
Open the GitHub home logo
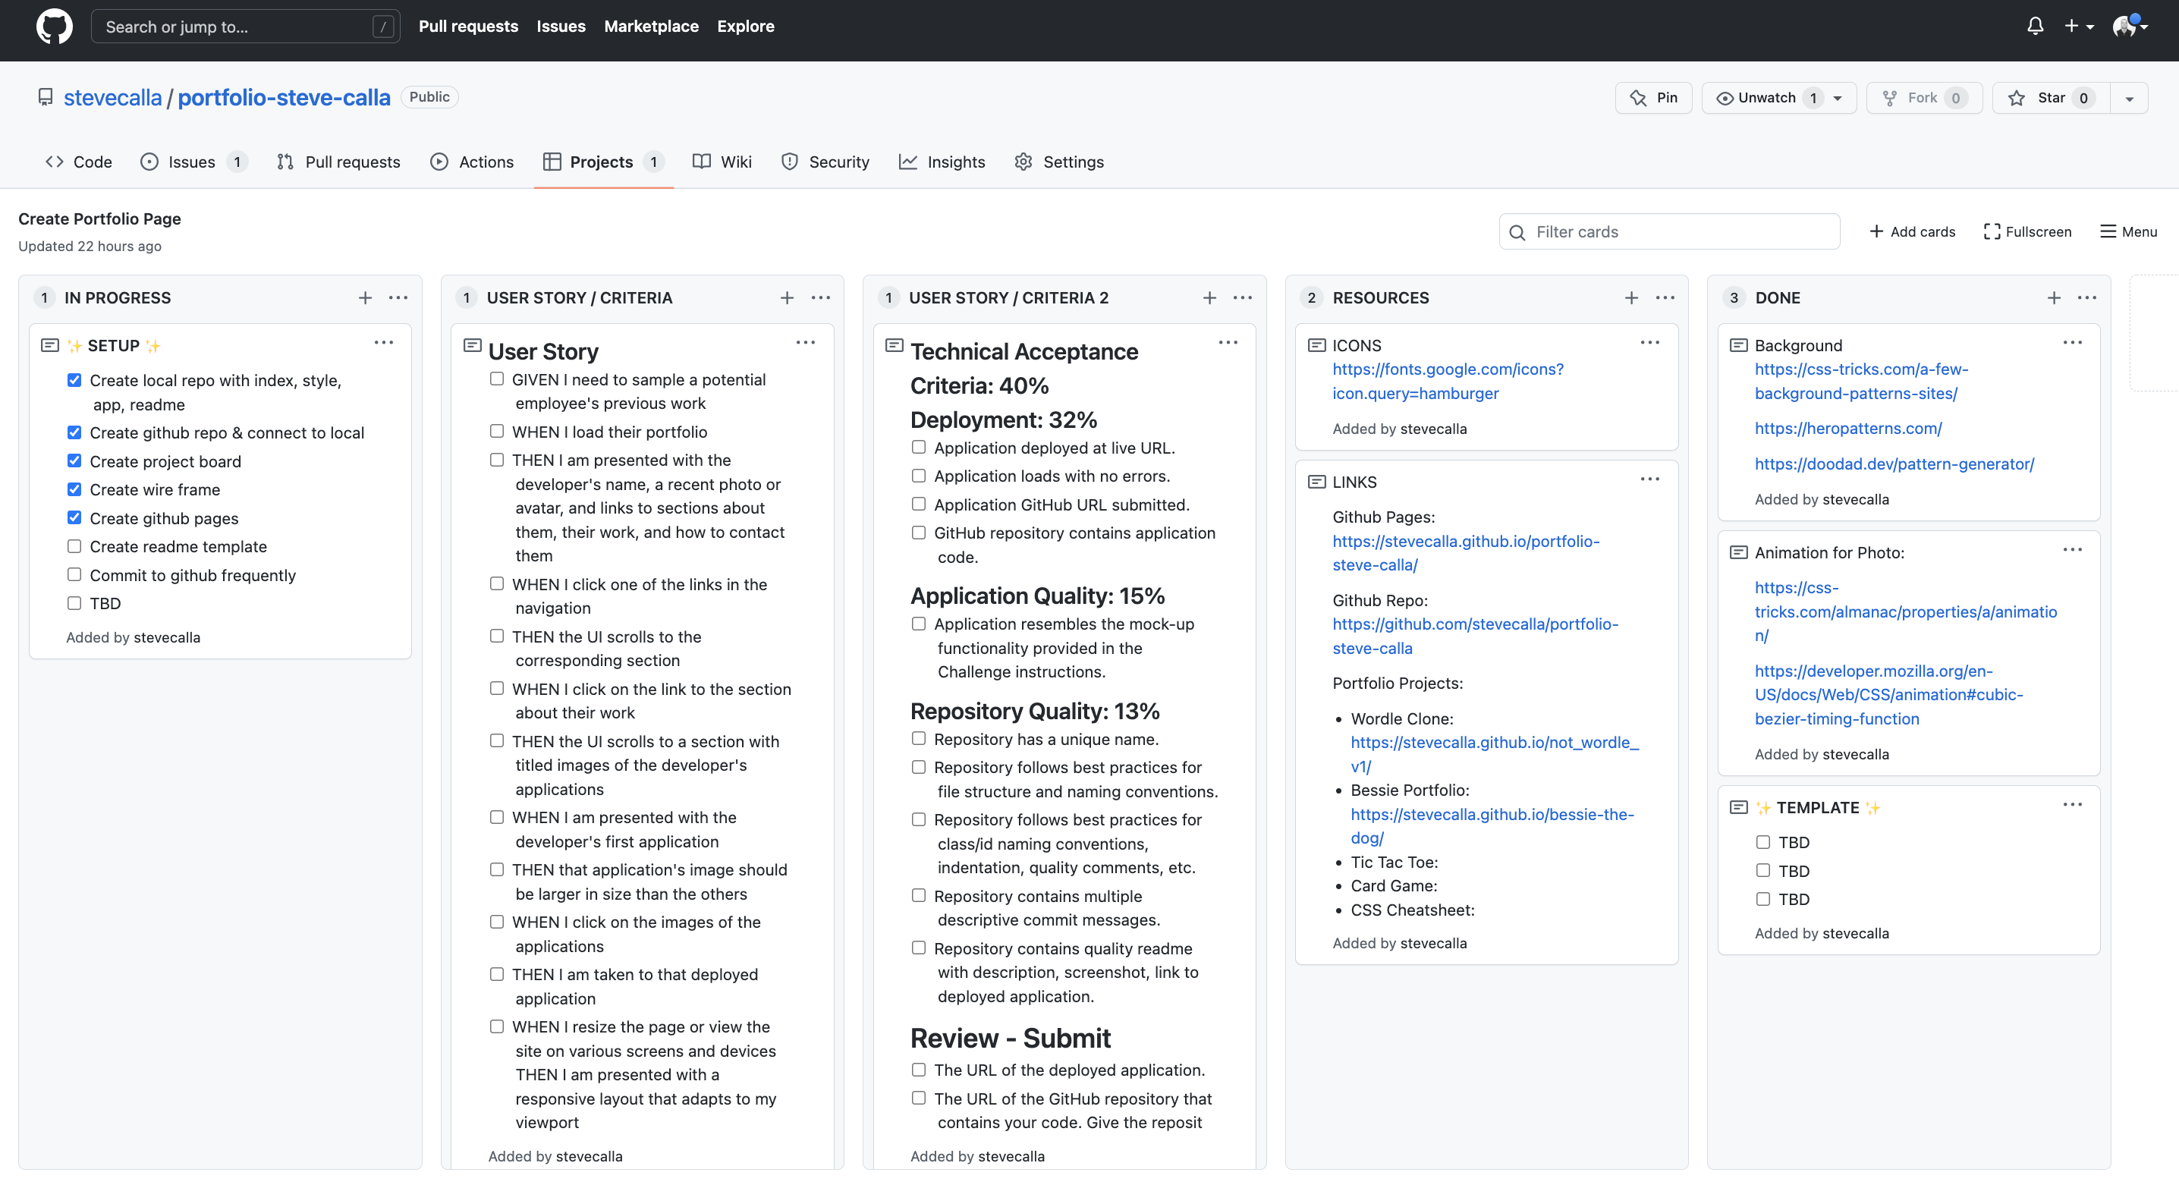tap(54, 25)
